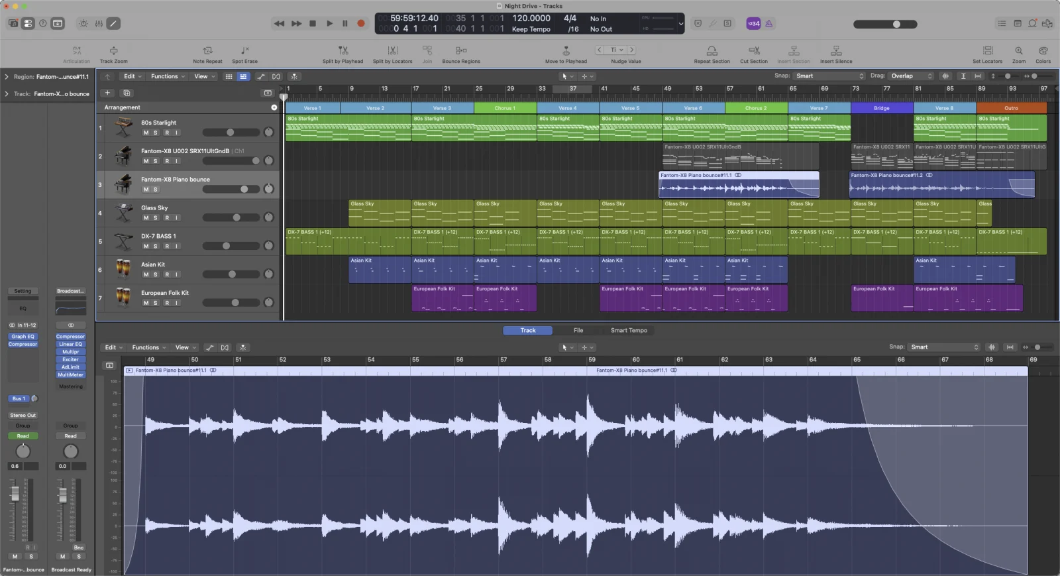Mute the Fantom-X8 Piano bounce track
Image resolution: width=1060 pixels, height=576 pixels.
[146, 190]
